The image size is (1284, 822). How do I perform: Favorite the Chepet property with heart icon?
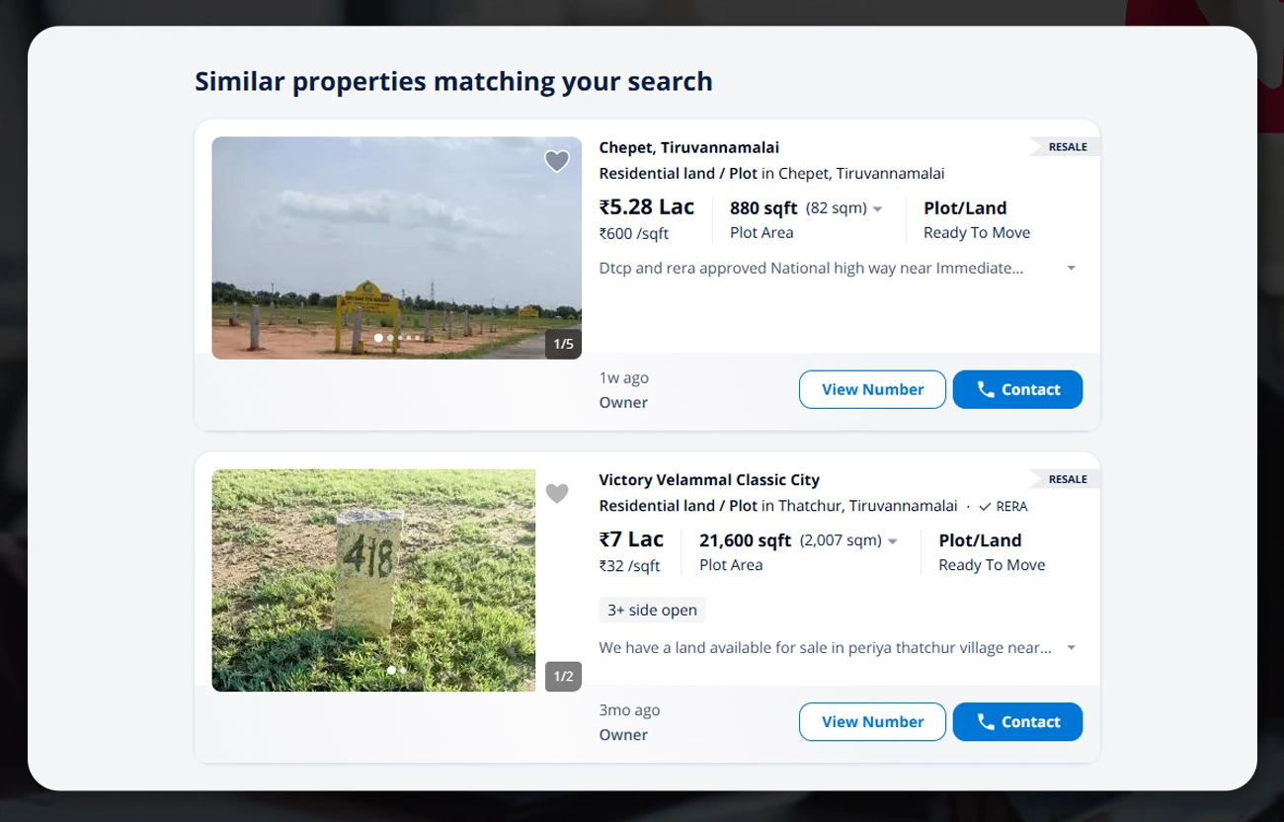pos(557,161)
